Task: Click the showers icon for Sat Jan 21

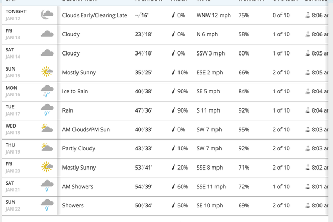Action: pos(47,186)
